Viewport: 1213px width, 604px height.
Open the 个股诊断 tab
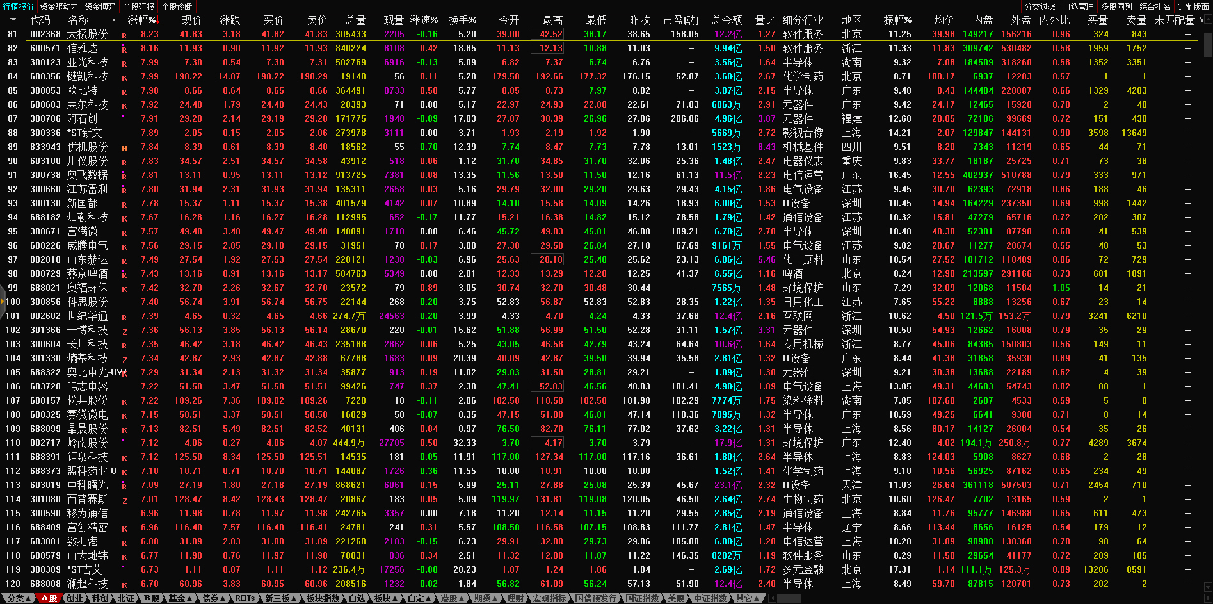177,6
